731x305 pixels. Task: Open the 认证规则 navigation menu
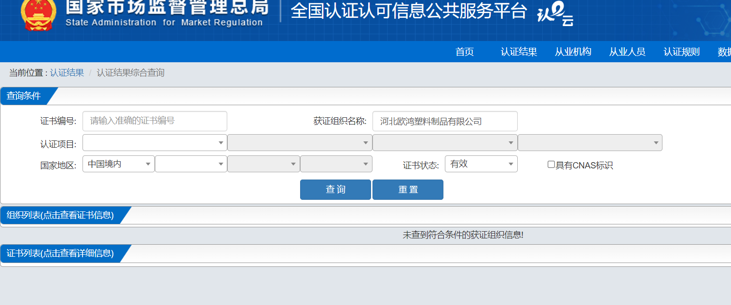coord(681,52)
